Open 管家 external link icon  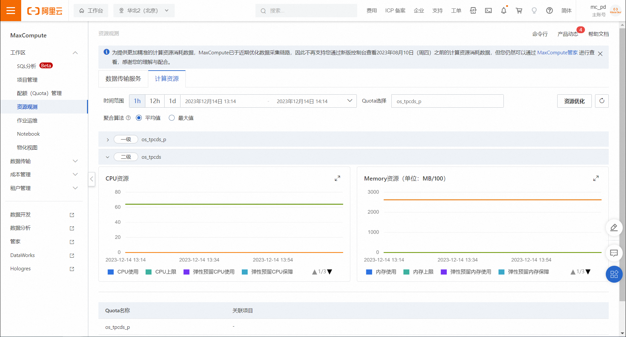point(72,242)
